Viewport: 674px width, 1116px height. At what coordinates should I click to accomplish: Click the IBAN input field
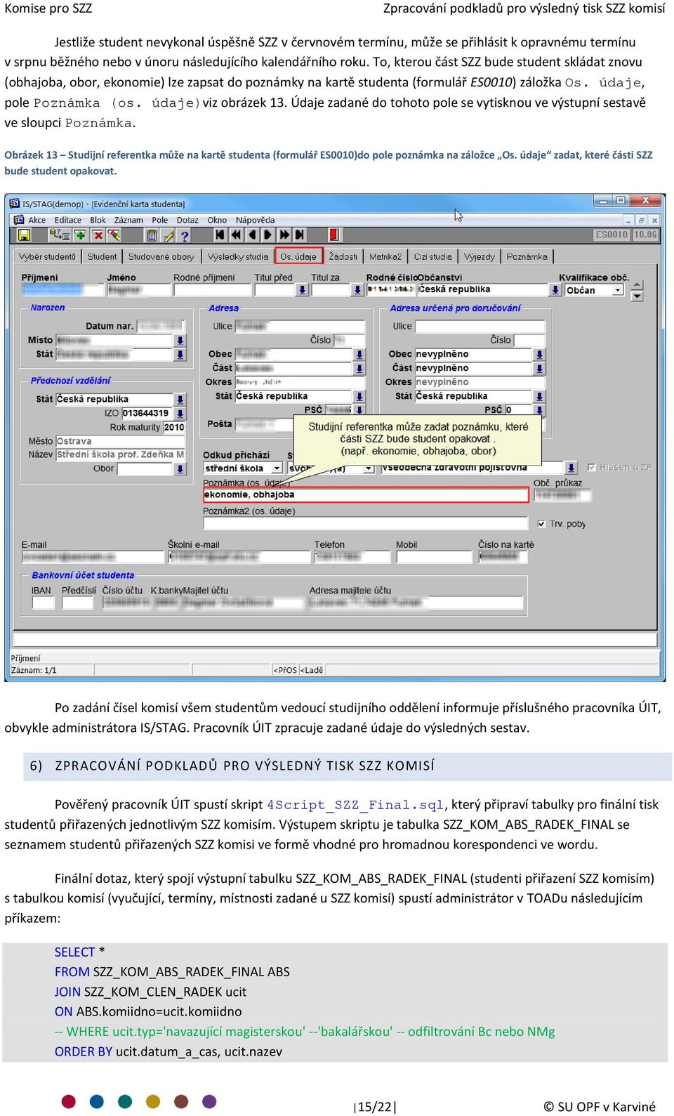pos(43,603)
